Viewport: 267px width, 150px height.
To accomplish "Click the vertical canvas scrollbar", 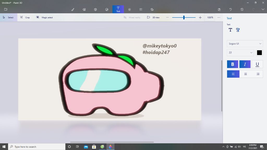I will click(x=222, y=86).
